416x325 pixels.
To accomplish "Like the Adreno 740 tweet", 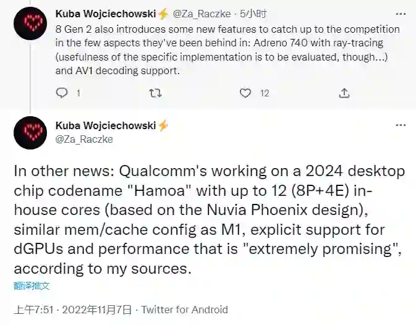I will [x=246, y=93].
